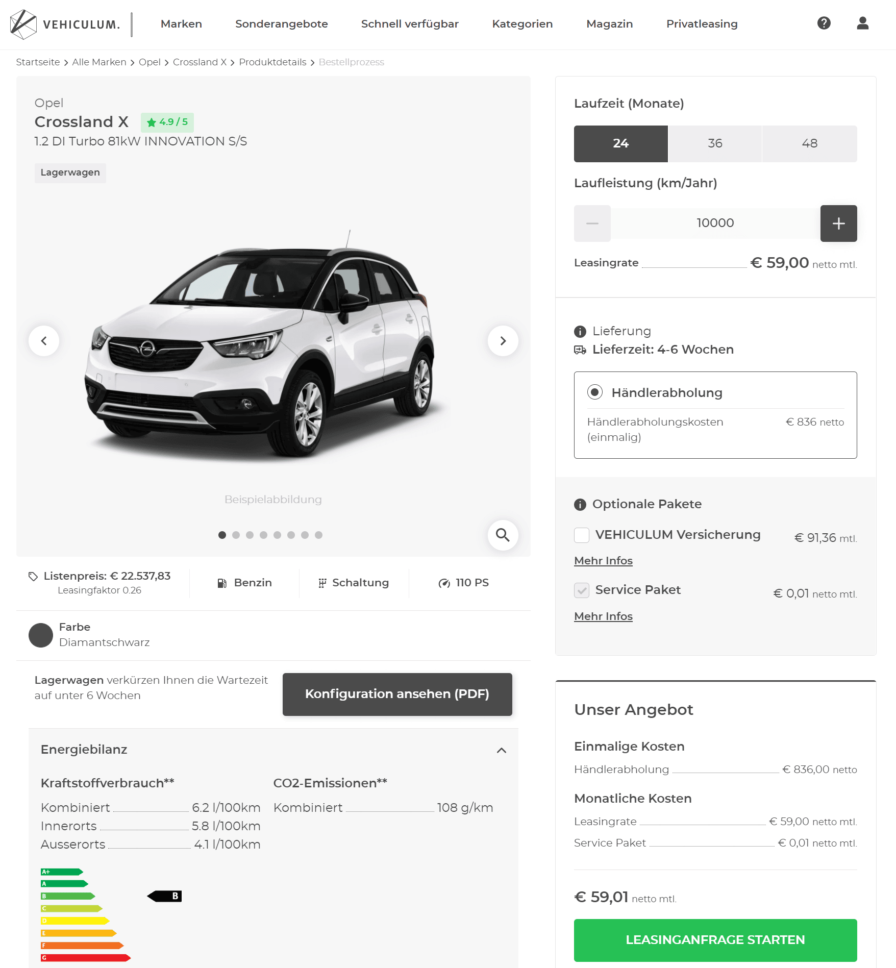Select the 36 months duration tab
This screenshot has width=896, height=968.
pyautogui.click(x=715, y=144)
